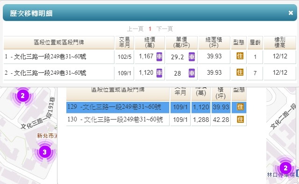Sort dialog by 交易年月 column header

(125, 42)
